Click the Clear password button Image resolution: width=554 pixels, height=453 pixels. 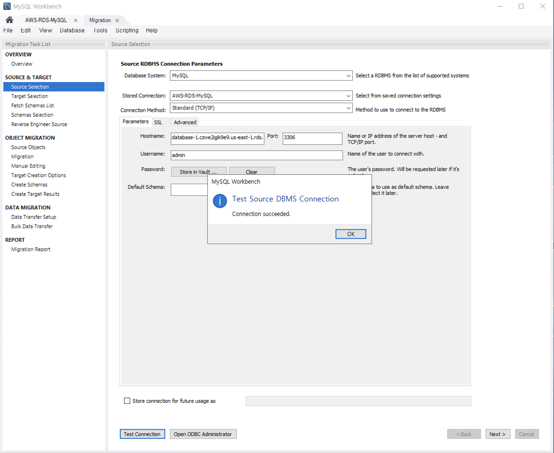252,172
